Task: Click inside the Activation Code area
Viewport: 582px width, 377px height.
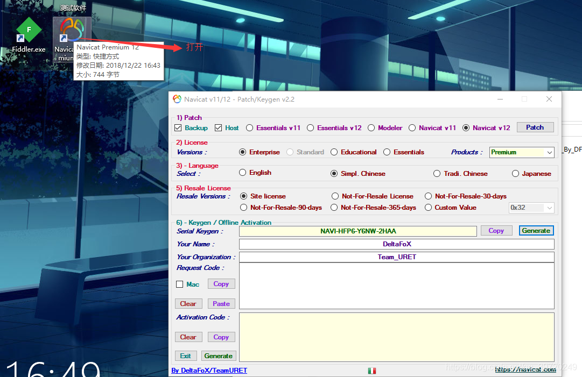Action: click(397, 337)
